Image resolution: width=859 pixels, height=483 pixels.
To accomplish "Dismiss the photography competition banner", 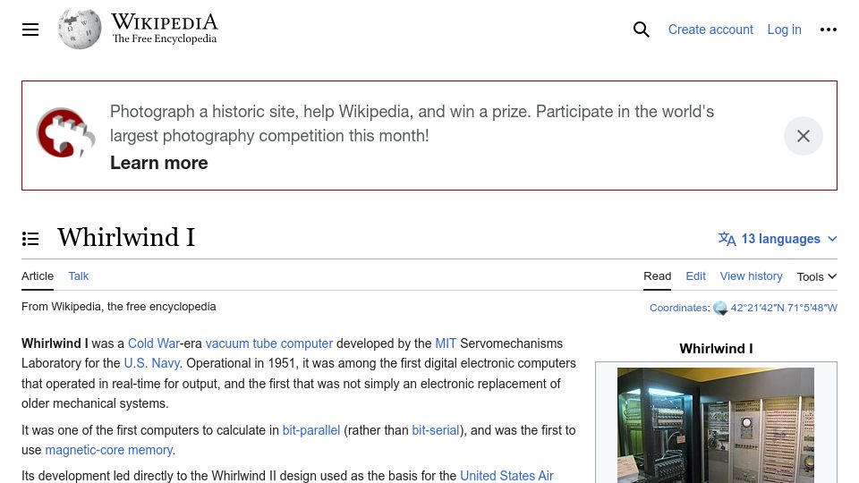I will point(804,136).
